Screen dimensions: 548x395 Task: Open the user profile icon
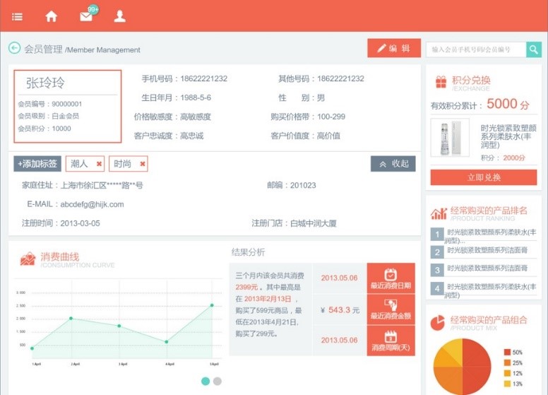point(120,16)
